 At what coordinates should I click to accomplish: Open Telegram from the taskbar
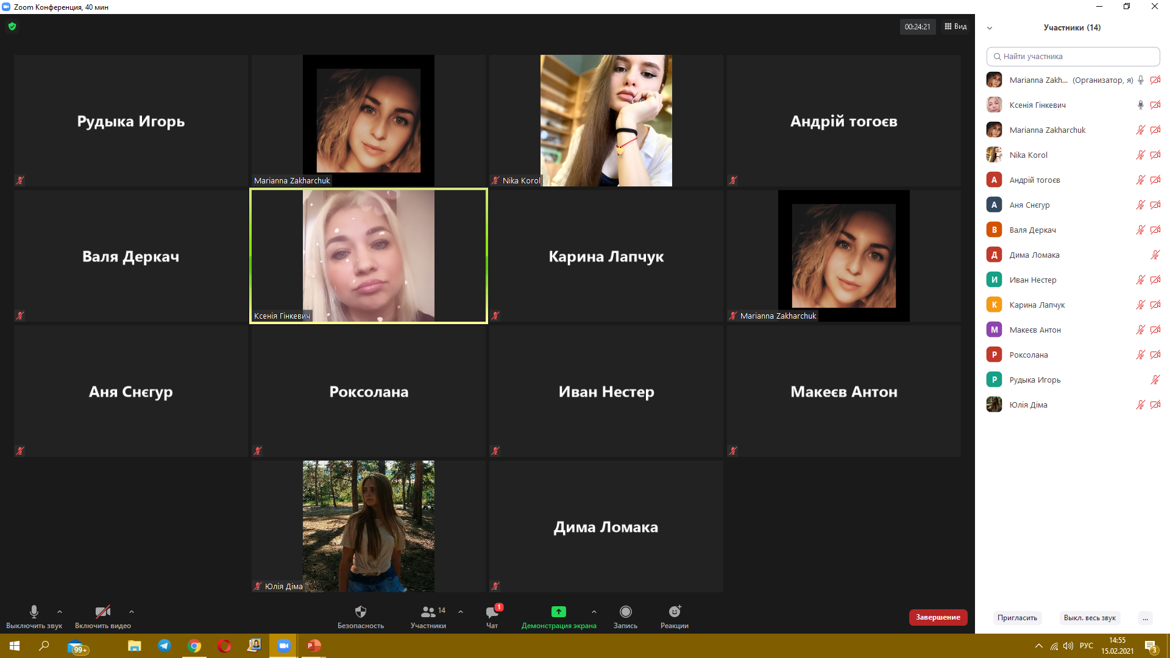click(x=165, y=646)
